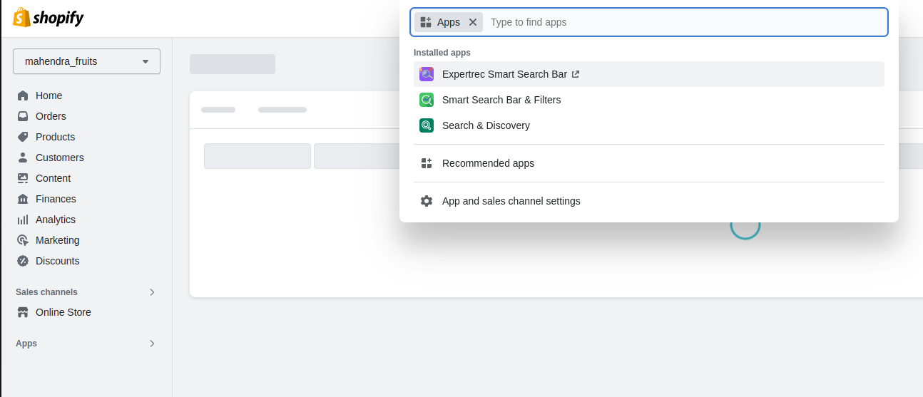Viewport: 923px width, 397px height.
Task: Click the 'Type to find apps' field
Action: tap(685, 22)
